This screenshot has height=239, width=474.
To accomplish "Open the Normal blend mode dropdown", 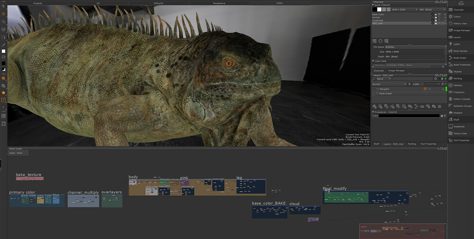I will [x=389, y=84].
